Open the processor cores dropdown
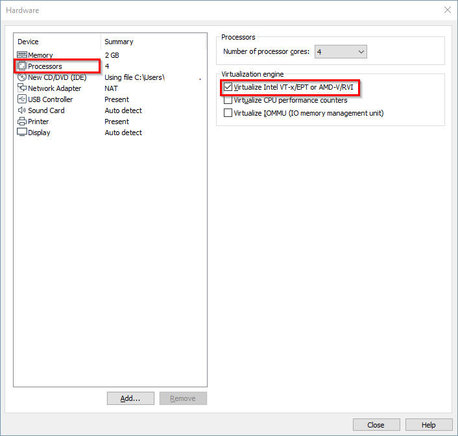This screenshot has height=436, width=458. pos(341,52)
